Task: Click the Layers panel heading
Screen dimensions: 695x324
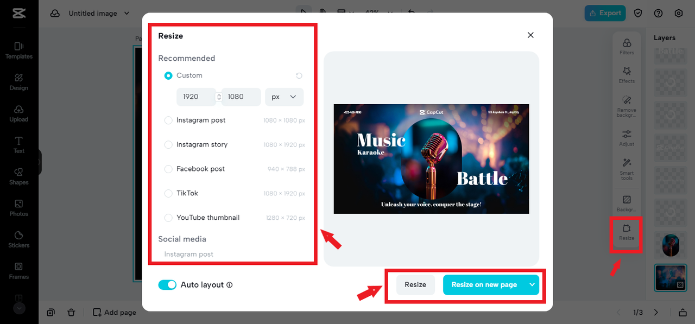Action: pos(665,38)
